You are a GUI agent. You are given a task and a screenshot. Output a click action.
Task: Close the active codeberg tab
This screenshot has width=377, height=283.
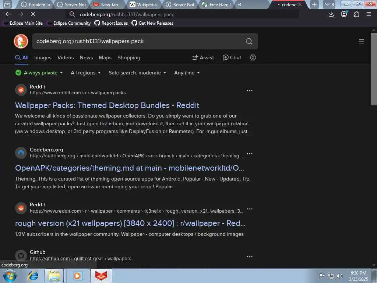(x=300, y=4)
